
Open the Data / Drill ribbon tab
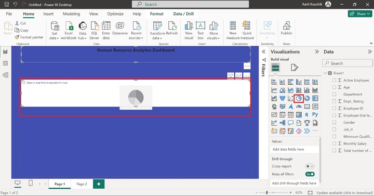coord(183,14)
